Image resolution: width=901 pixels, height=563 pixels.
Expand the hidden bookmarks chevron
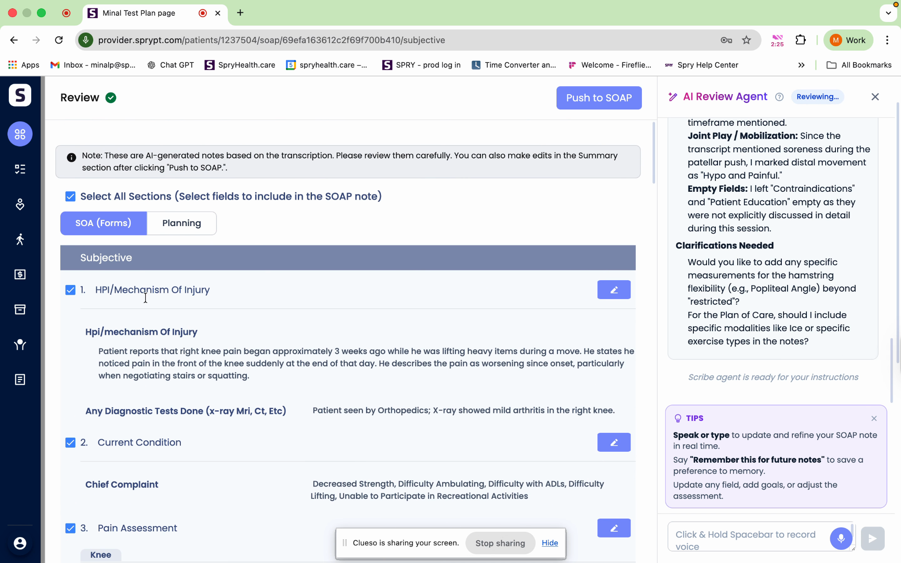(x=802, y=65)
